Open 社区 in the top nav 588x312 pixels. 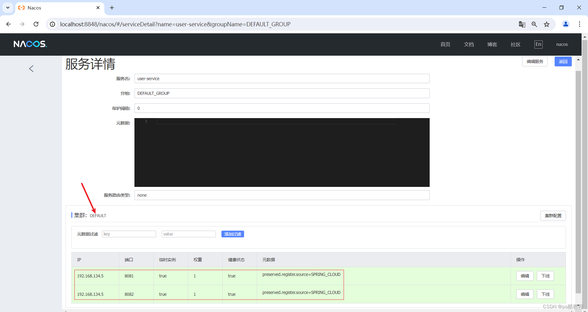pyautogui.click(x=515, y=44)
